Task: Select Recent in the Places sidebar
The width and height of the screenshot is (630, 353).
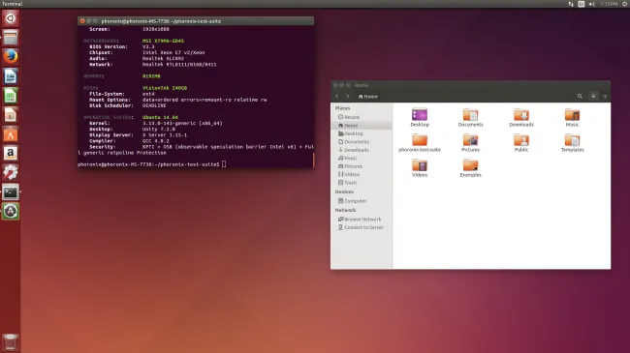Action: pos(362,117)
